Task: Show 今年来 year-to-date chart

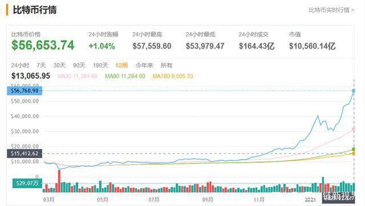Action: 144,65
